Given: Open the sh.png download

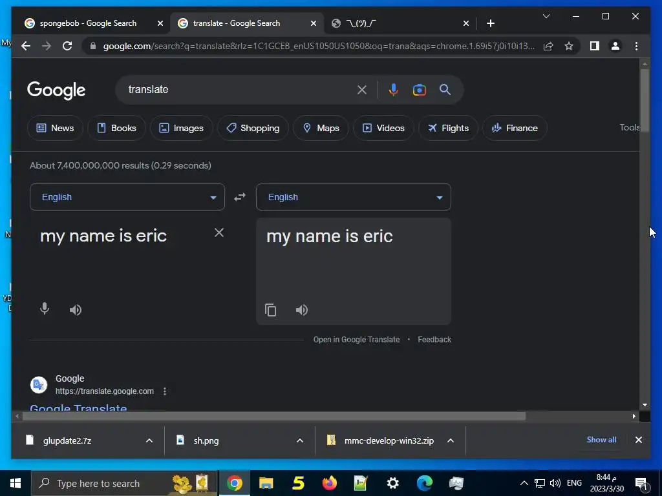Looking at the screenshot, I should (206, 440).
